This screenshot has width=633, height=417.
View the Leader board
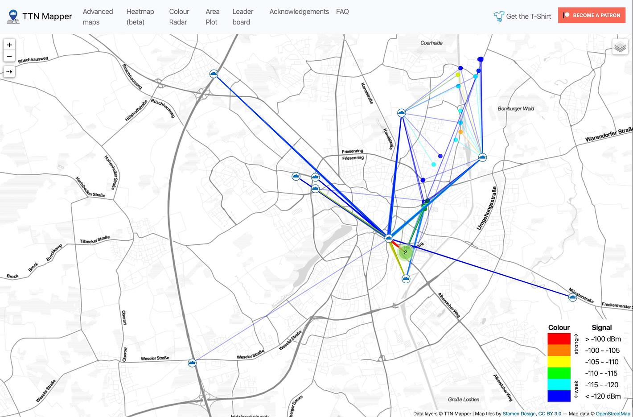(x=243, y=17)
